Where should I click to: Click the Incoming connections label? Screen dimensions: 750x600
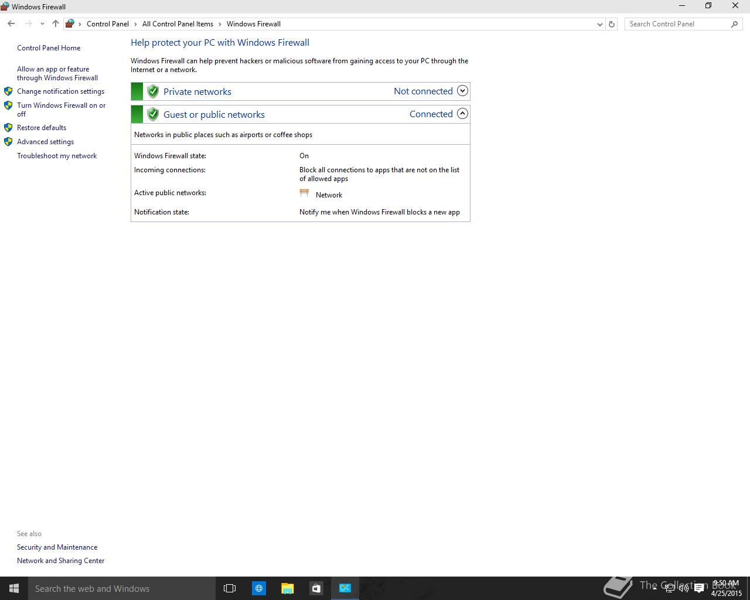[x=170, y=170]
